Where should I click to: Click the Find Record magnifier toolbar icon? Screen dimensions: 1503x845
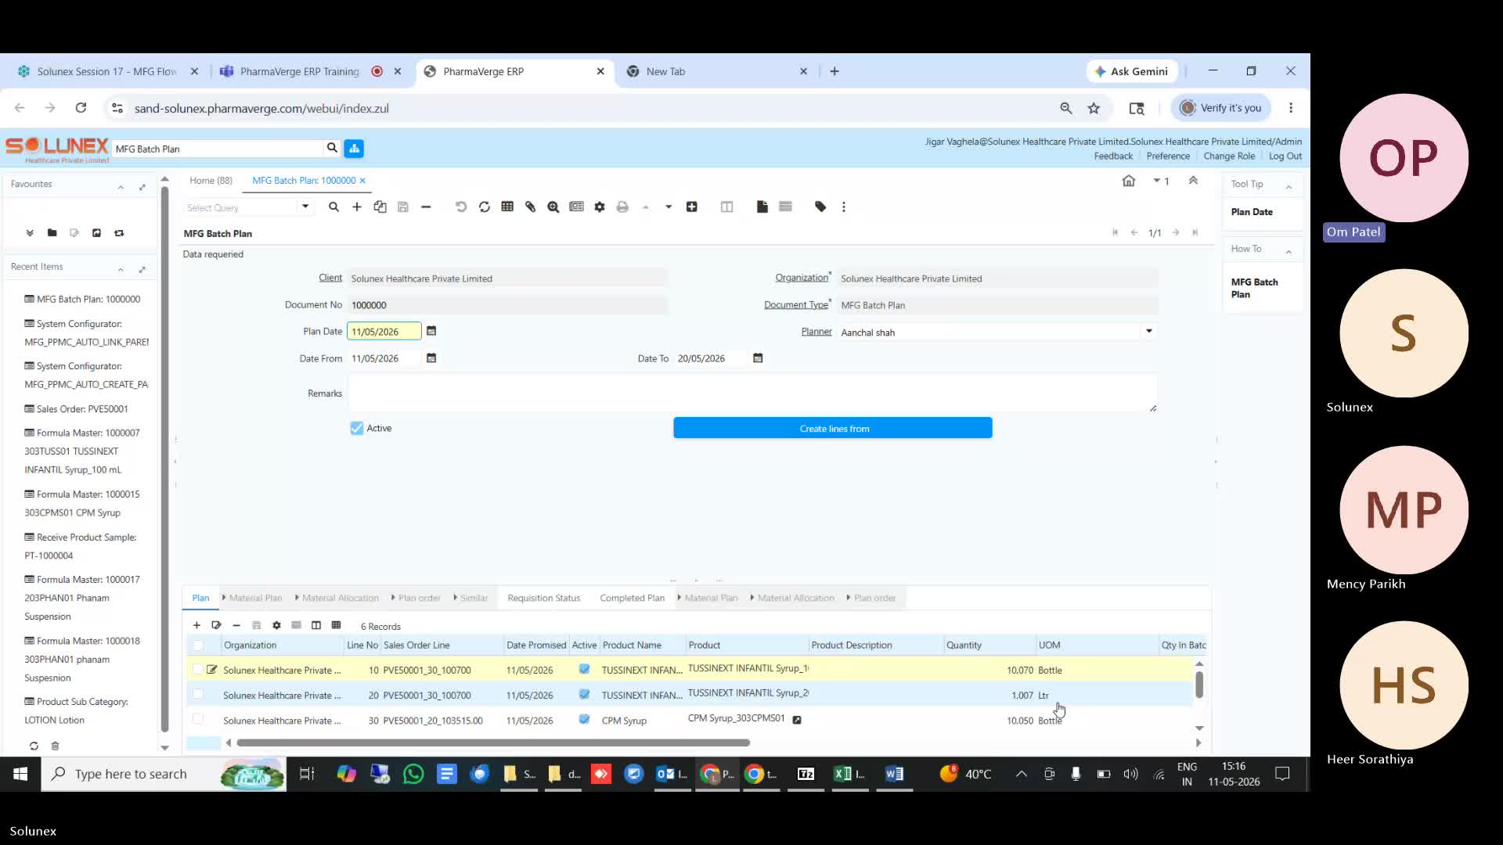click(x=333, y=207)
